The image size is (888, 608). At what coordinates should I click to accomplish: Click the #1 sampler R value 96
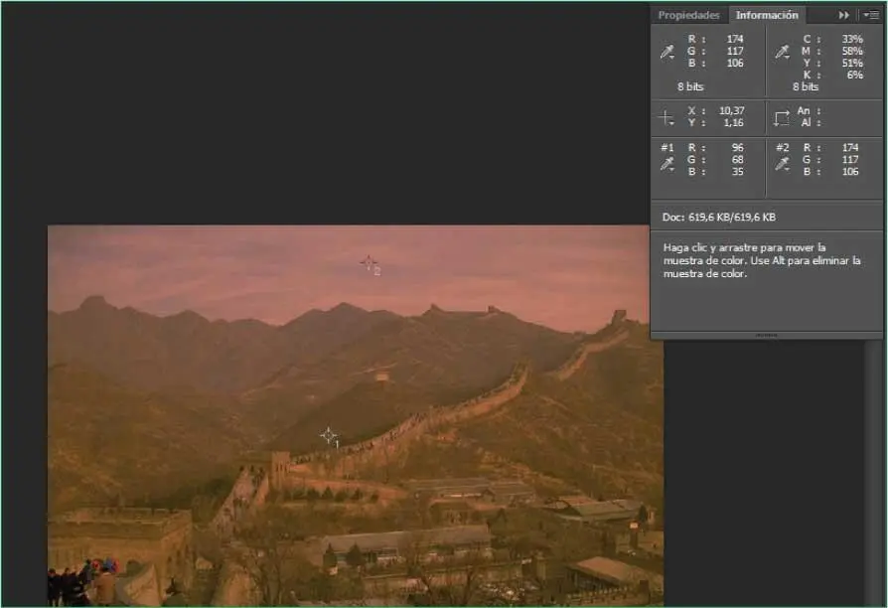coord(736,148)
